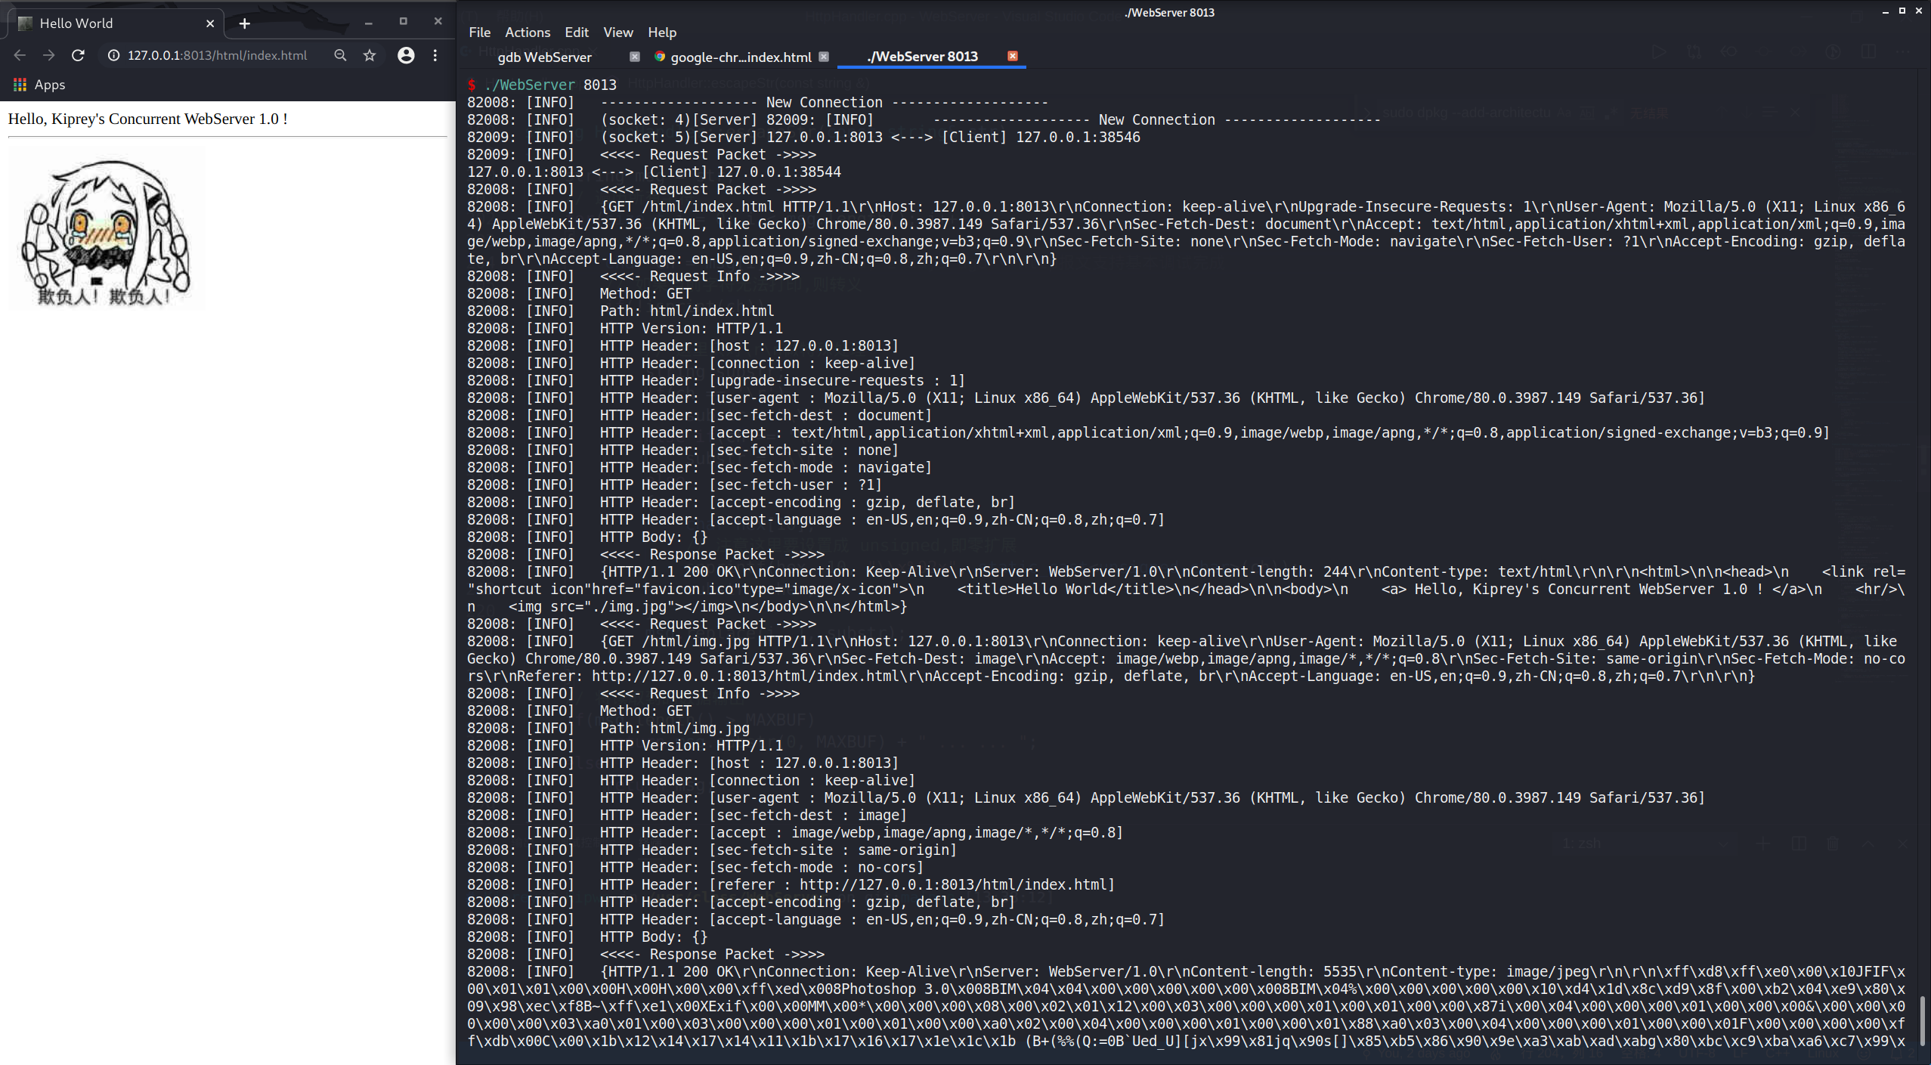Expand the View menu in terminal
This screenshot has width=1931, height=1065.
(617, 32)
